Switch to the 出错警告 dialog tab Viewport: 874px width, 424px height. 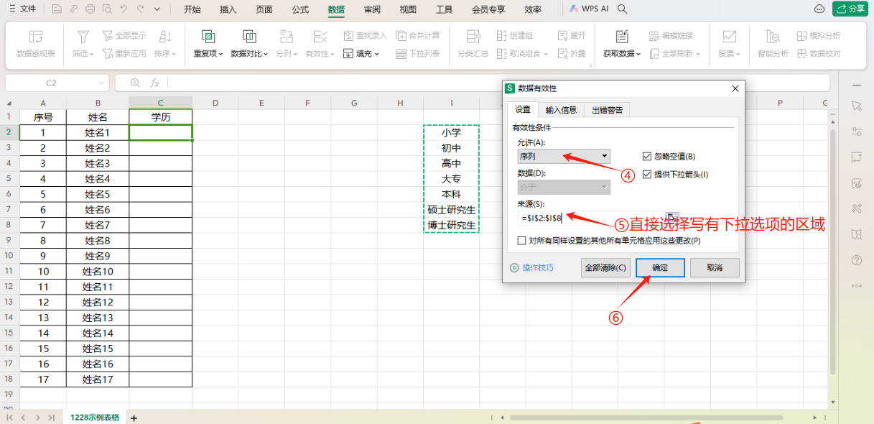[607, 109]
